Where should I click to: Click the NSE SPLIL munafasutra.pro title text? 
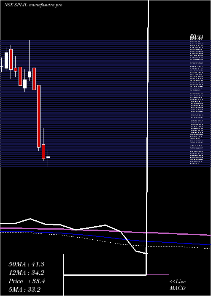(33, 5)
